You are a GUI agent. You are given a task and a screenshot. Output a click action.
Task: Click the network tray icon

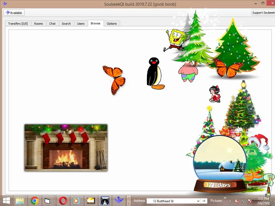click(x=243, y=201)
